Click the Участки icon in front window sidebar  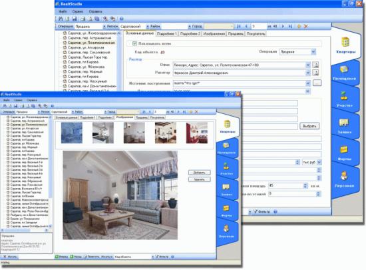[x=226, y=166]
